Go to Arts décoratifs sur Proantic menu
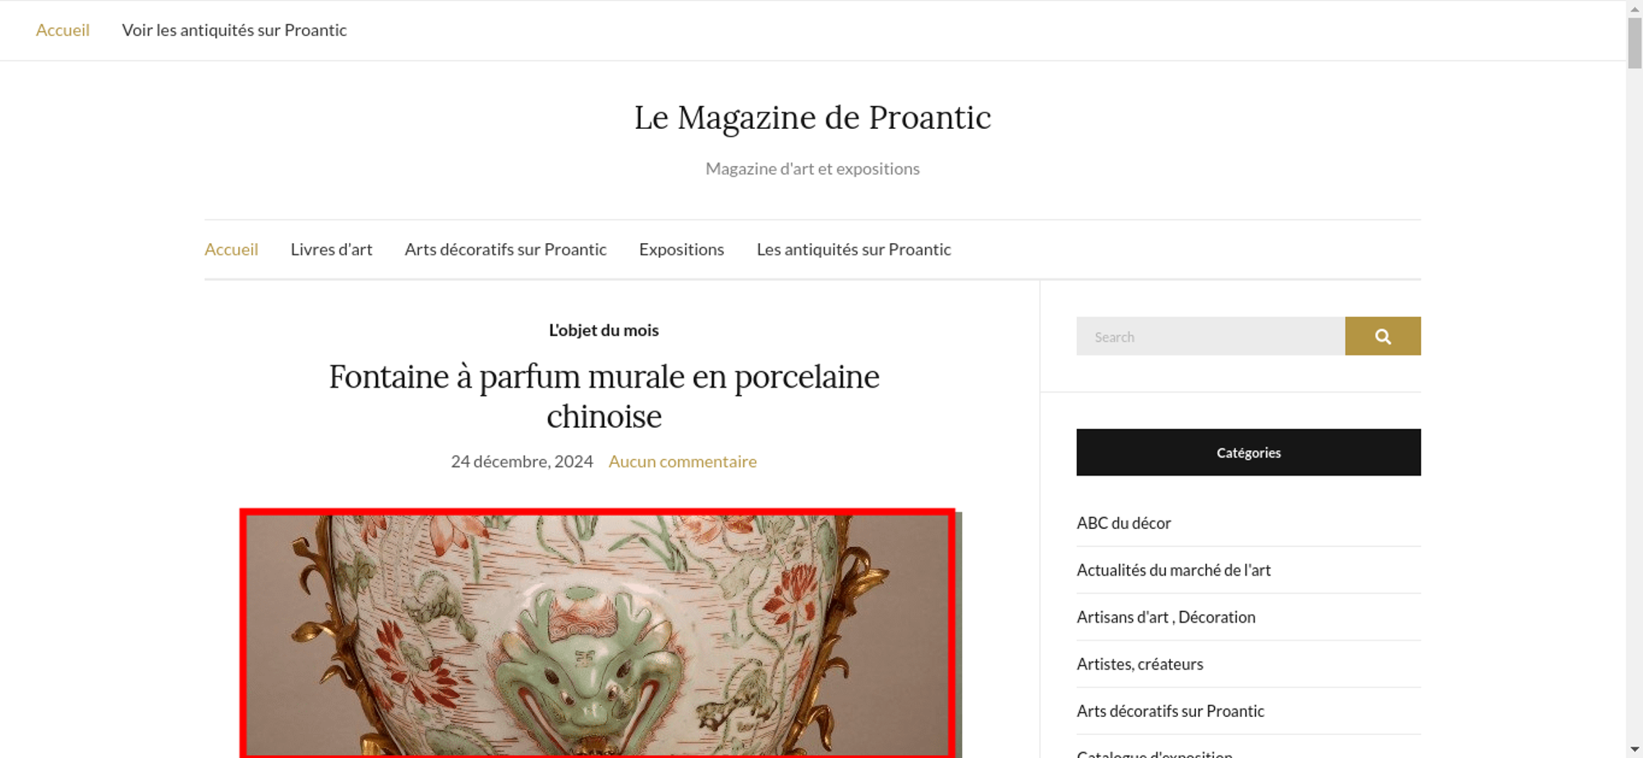The width and height of the screenshot is (1643, 758). click(x=505, y=249)
